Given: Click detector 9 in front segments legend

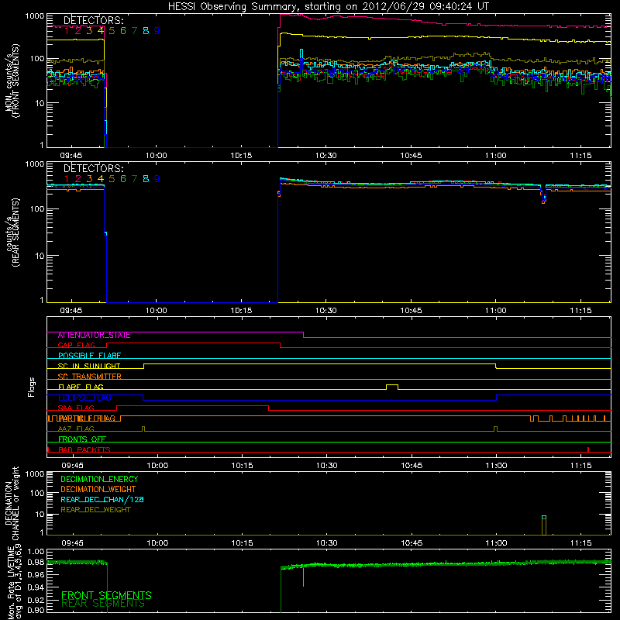Looking at the screenshot, I should click(157, 31).
